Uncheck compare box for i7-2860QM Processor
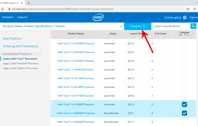Viewport: 198px width, 126px height. (184, 113)
